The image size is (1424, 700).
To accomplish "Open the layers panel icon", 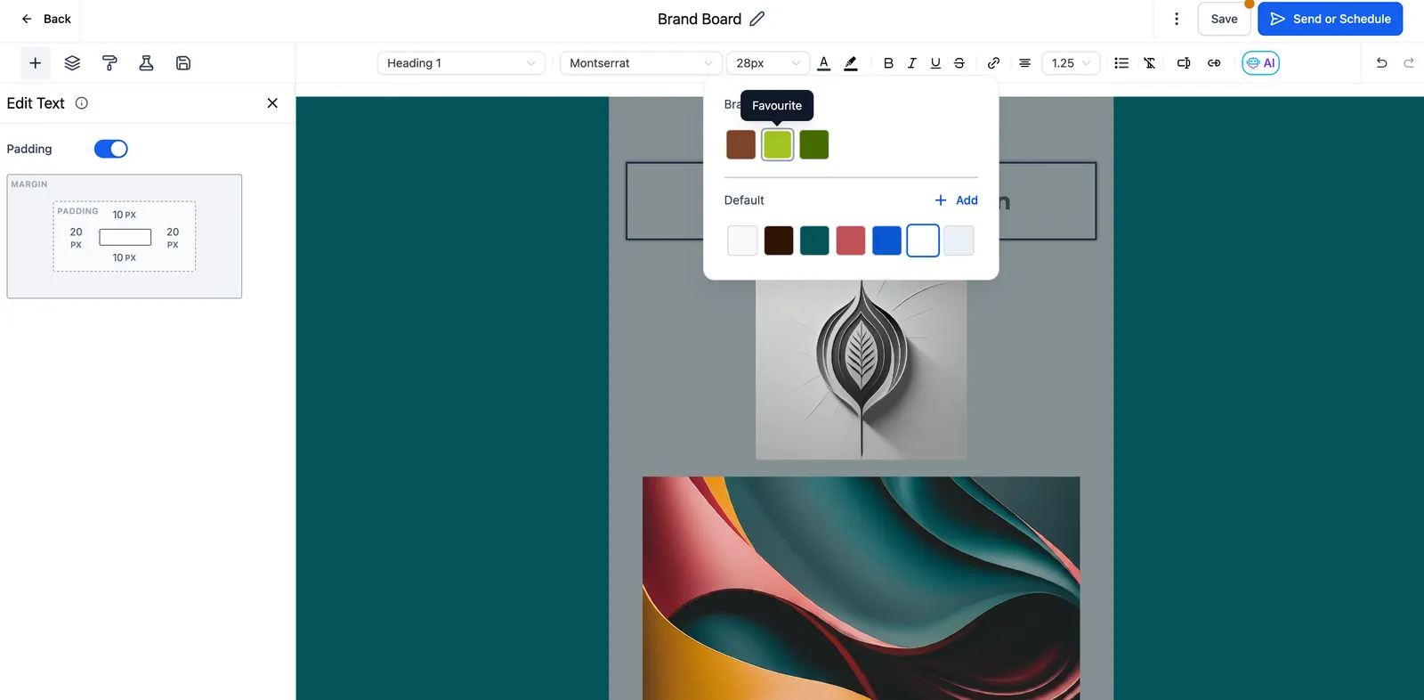I will pyautogui.click(x=72, y=63).
